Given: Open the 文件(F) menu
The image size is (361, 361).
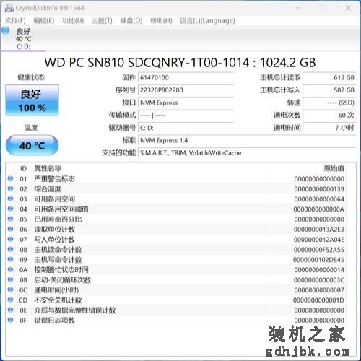Looking at the screenshot, I should click(15, 21).
